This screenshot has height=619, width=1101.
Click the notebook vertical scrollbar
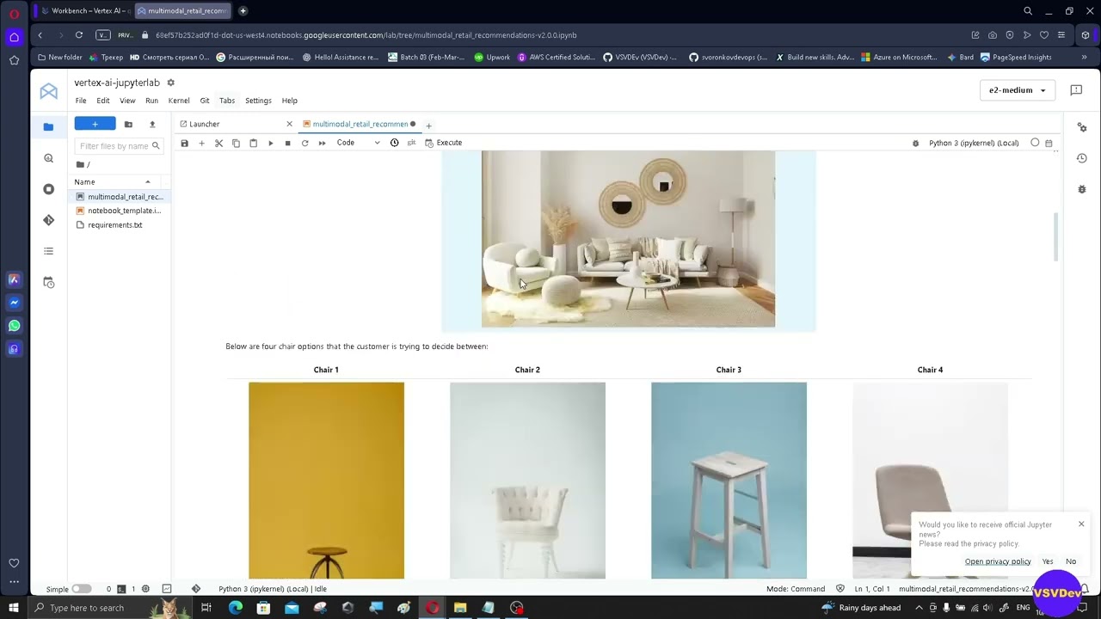pos(1055,237)
